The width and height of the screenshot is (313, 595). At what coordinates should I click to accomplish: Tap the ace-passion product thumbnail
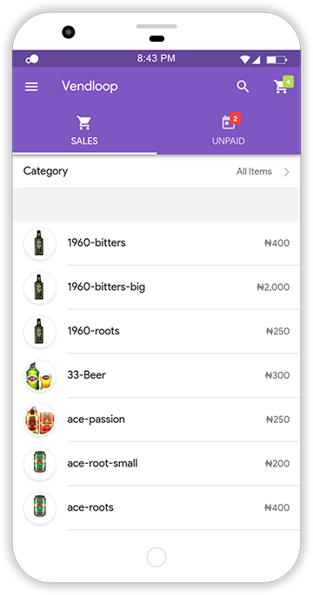[40, 420]
